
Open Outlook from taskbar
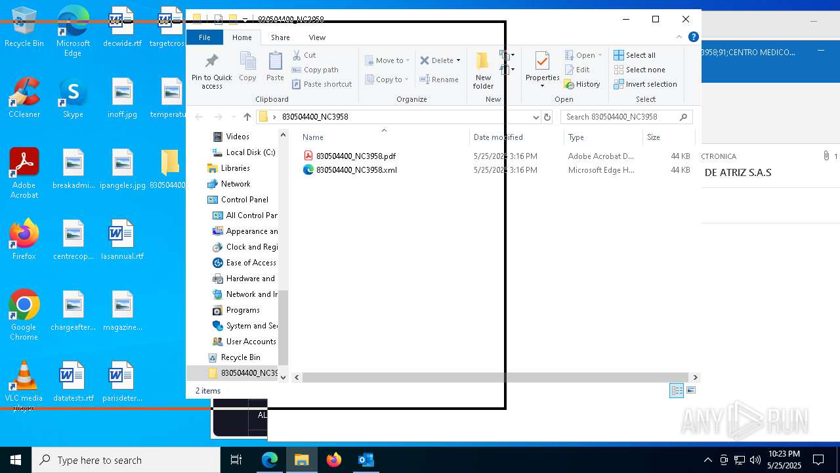point(366,460)
